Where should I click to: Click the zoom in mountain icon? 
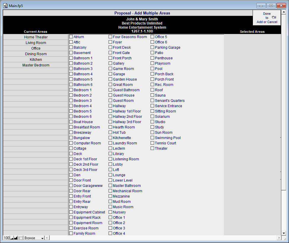[x=16, y=238]
